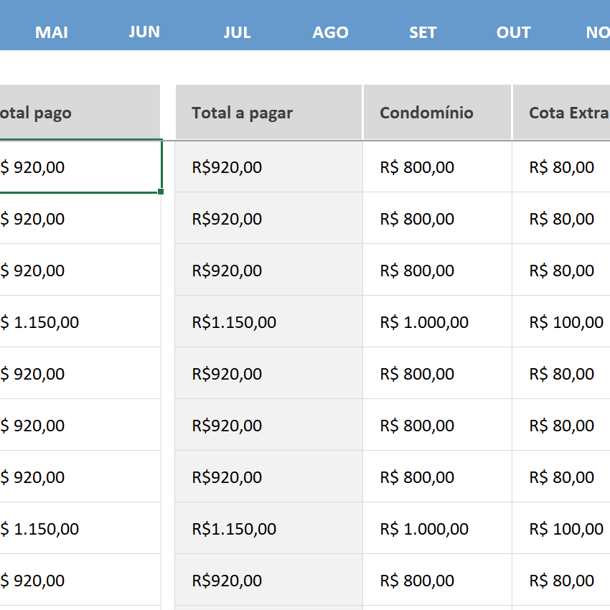Screen dimensions: 610x610
Task: Switch to the AGO month tab
Action: [330, 32]
